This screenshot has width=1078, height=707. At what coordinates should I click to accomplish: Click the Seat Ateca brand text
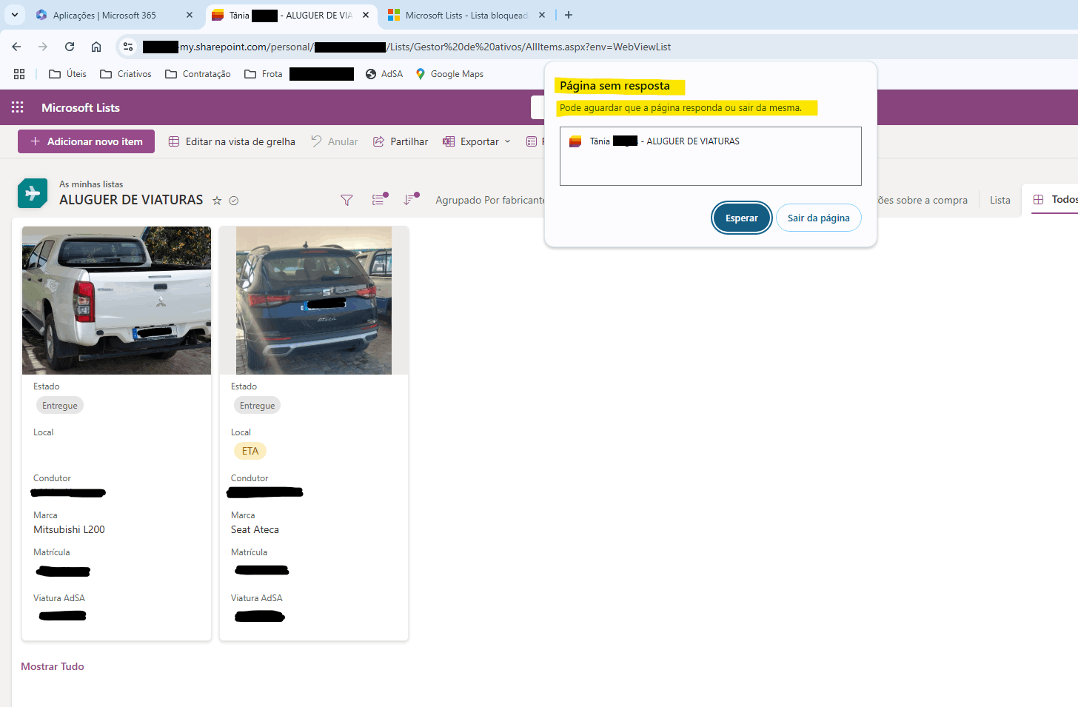pos(255,529)
